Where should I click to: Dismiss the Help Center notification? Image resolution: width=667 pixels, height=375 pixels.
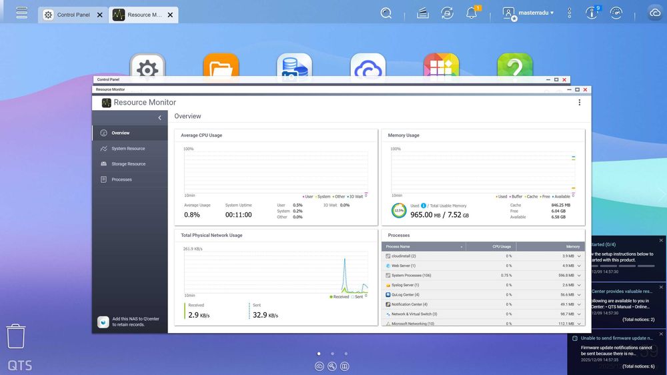(x=661, y=288)
